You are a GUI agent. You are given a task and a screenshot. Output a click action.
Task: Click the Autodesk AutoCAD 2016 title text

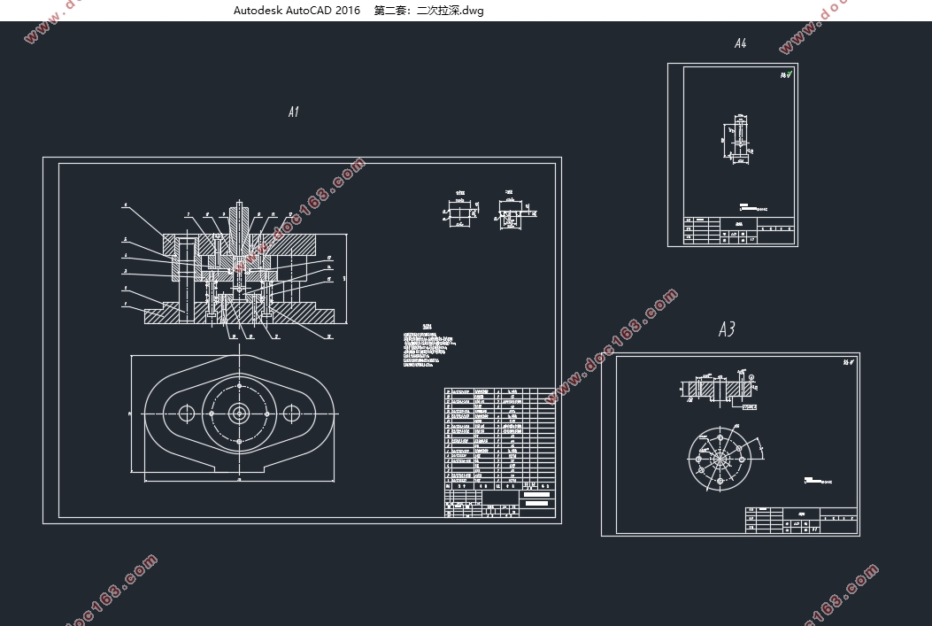[297, 10]
